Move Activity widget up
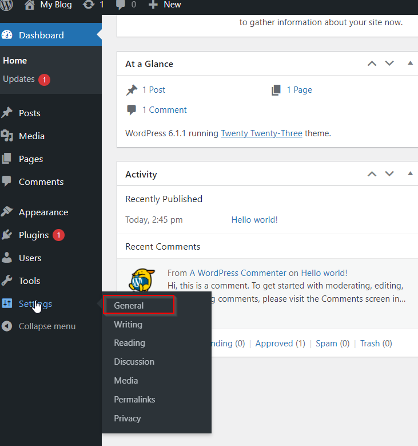 coord(372,174)
